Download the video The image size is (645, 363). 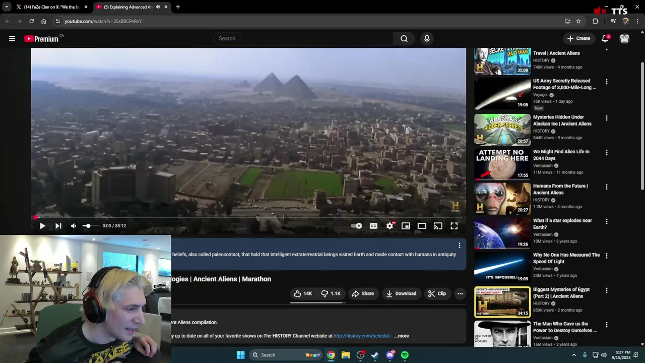(401, 293)
